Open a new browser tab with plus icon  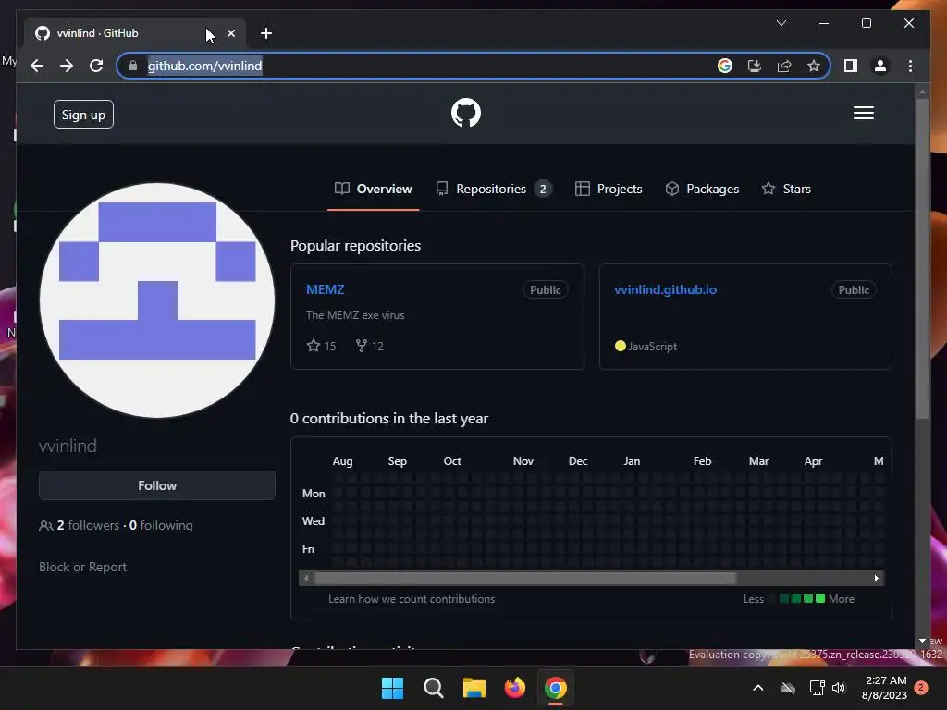pos(265,33)
